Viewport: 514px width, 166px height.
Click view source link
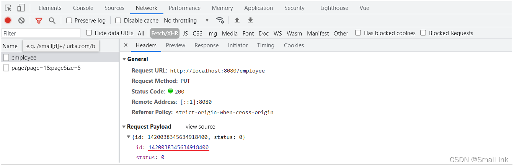click(x=201, y=127)
